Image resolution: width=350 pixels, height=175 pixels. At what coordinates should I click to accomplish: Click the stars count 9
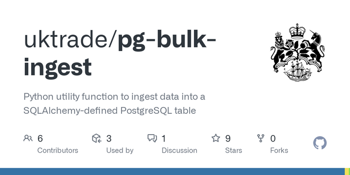[227, 139]
